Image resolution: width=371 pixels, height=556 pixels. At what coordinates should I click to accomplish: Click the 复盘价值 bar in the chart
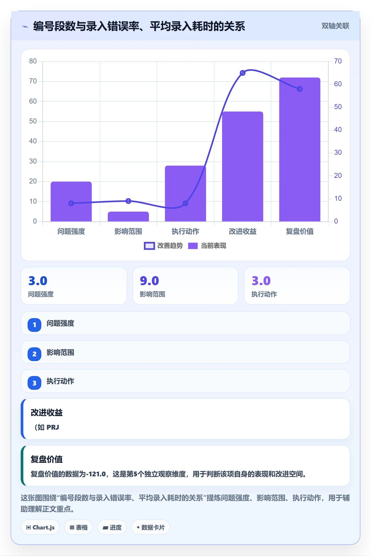[300, 149]
